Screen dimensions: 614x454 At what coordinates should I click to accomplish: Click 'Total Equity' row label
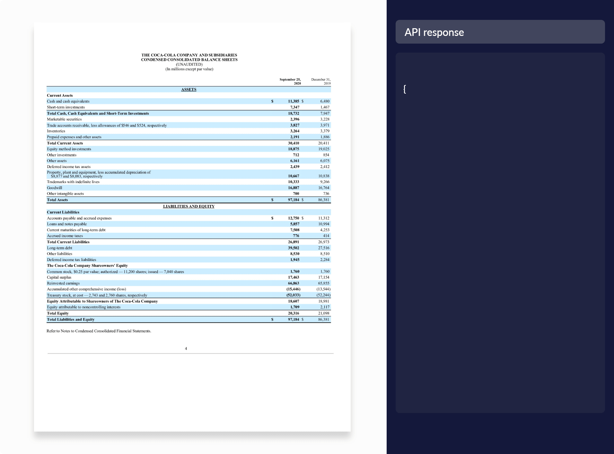point(58,313)
